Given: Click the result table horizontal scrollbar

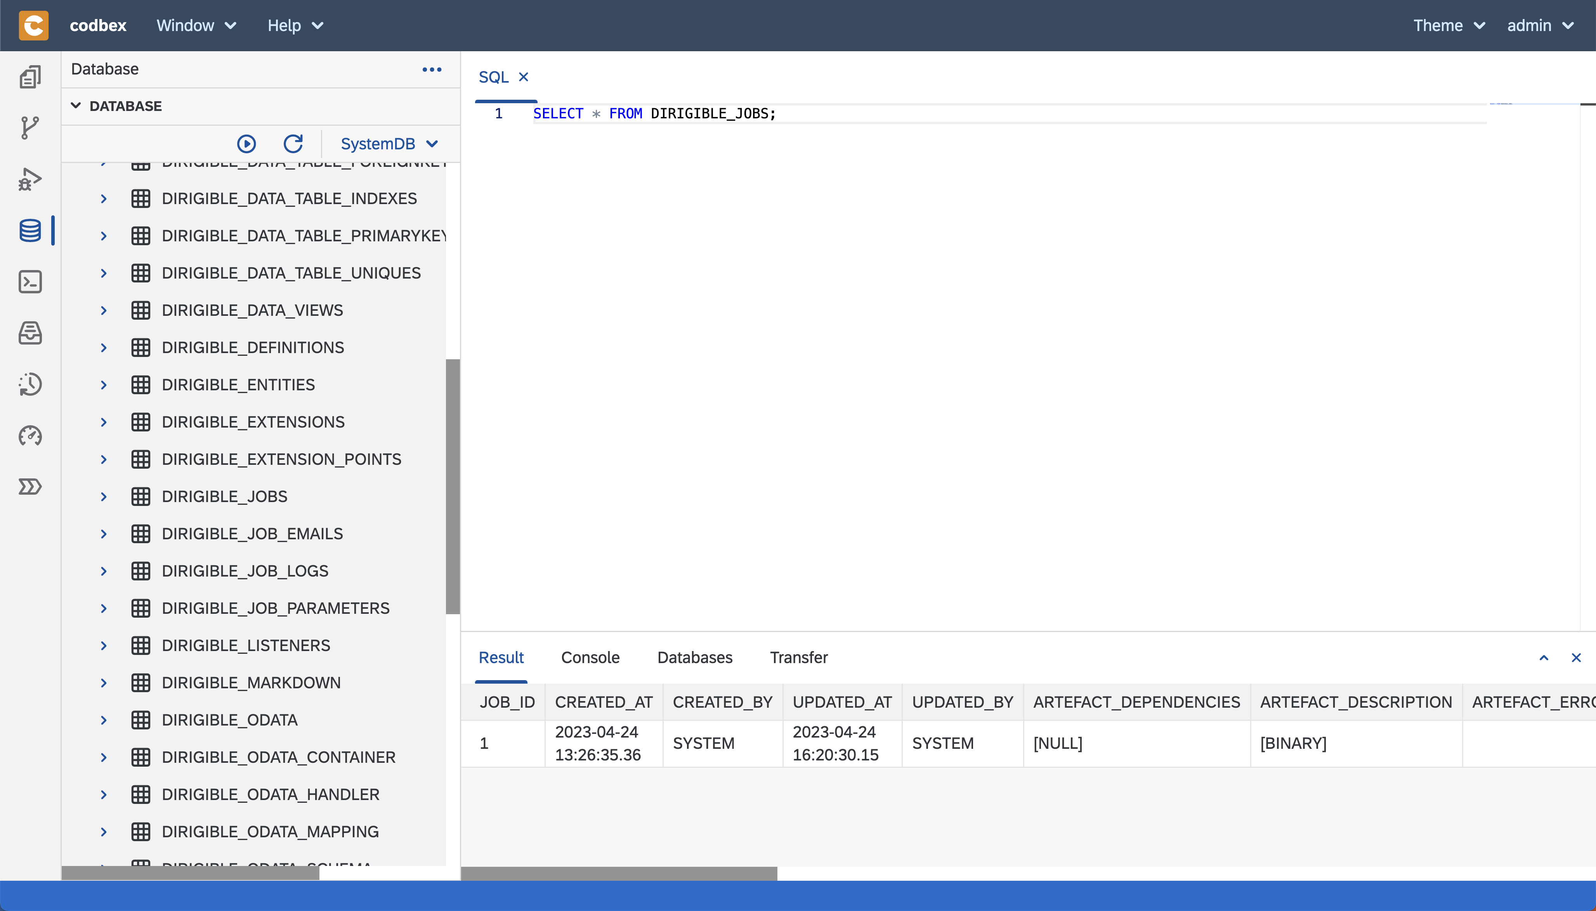Looking at the screenshot, I should tap(619, 873).
